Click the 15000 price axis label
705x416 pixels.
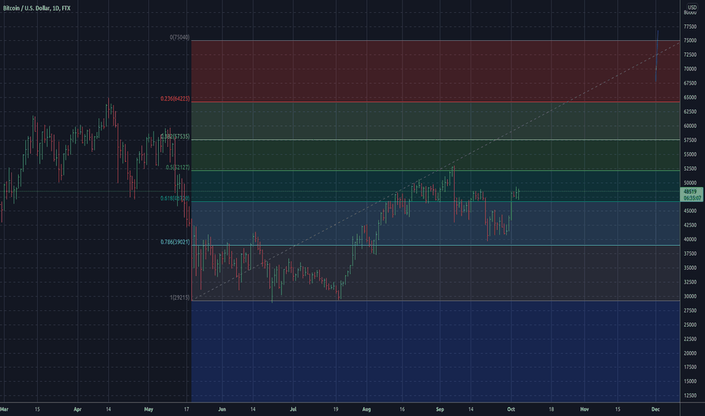(690, 381)
